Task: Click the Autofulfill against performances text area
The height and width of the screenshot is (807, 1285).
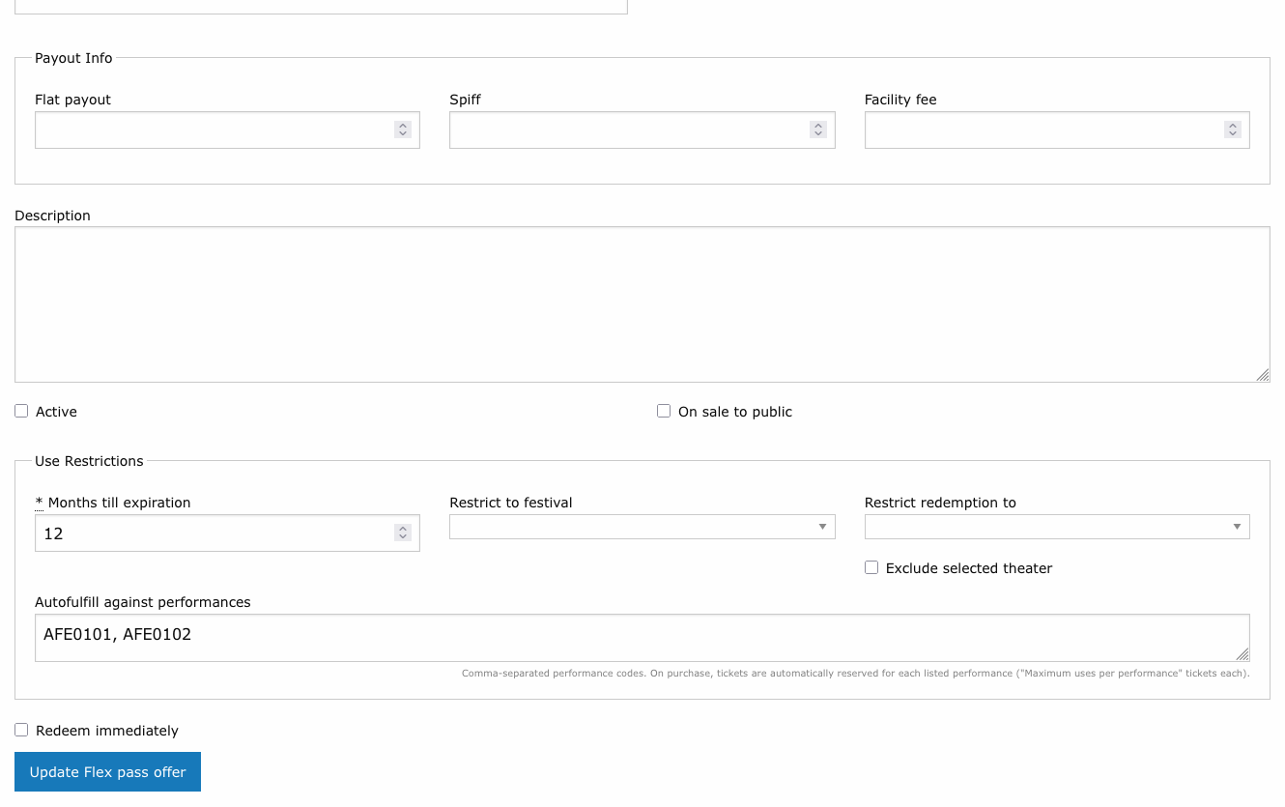Action: coord(642,638)
